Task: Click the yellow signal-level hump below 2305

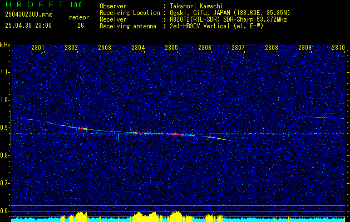Action: tap(176, 216)
